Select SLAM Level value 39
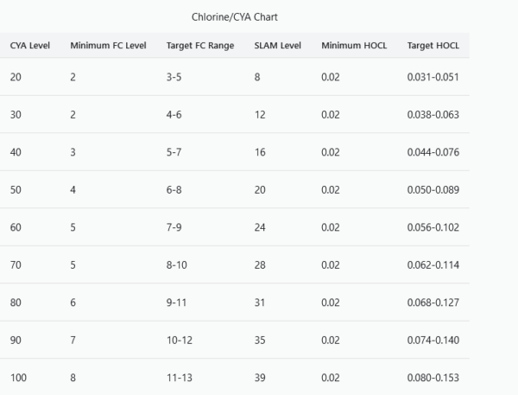 click(x=261, y=378)
